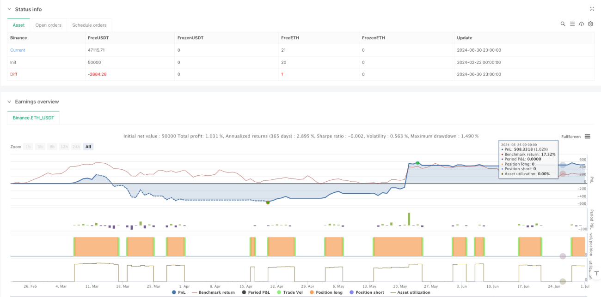Image resolution: width=601 pixels, height=297 pixels.
Task: Switch to the Open orders tab
Action: [48, 25]
